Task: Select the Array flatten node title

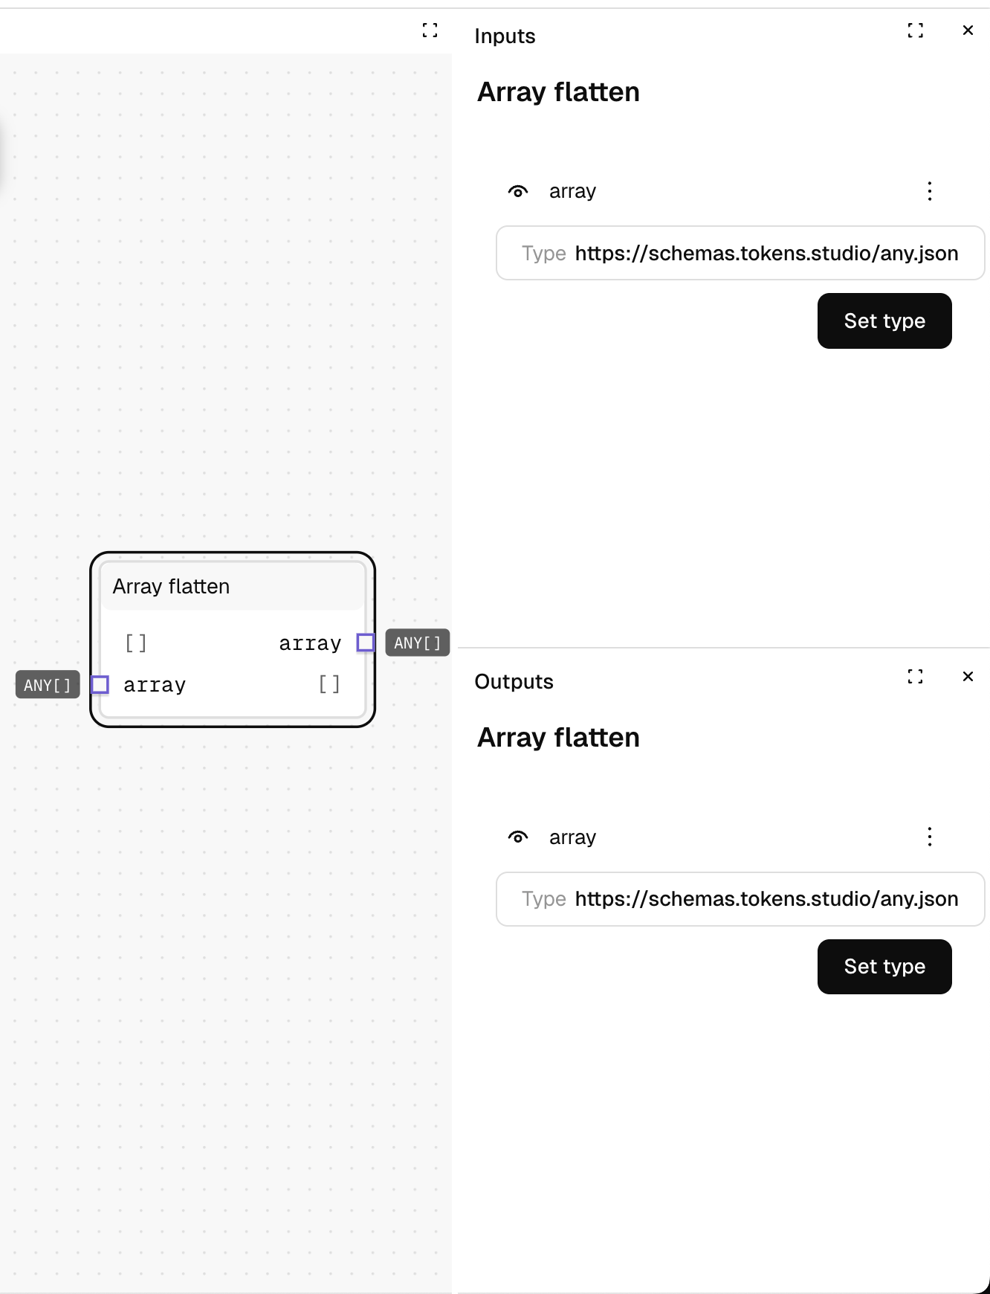Action: [x=171, y=587]
